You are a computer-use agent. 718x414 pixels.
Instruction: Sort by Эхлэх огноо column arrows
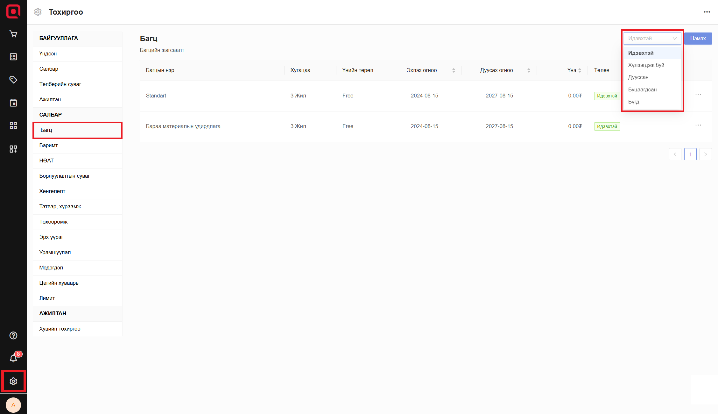point(454,70)
